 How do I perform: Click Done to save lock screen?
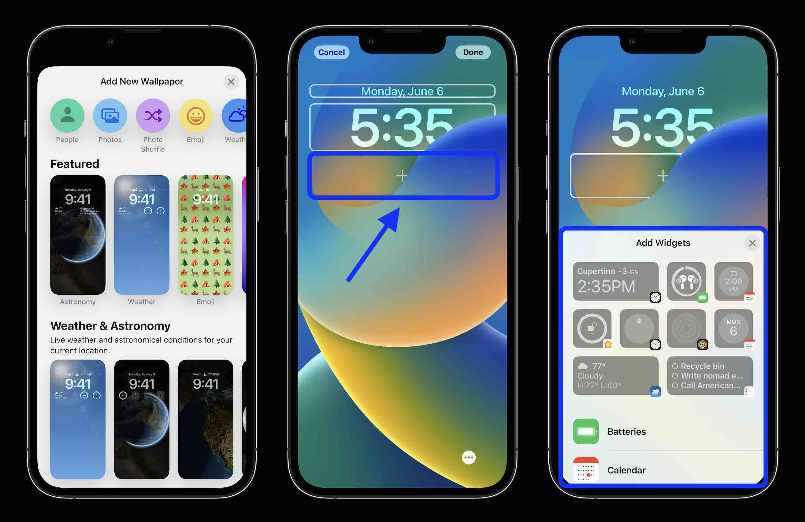473,52
